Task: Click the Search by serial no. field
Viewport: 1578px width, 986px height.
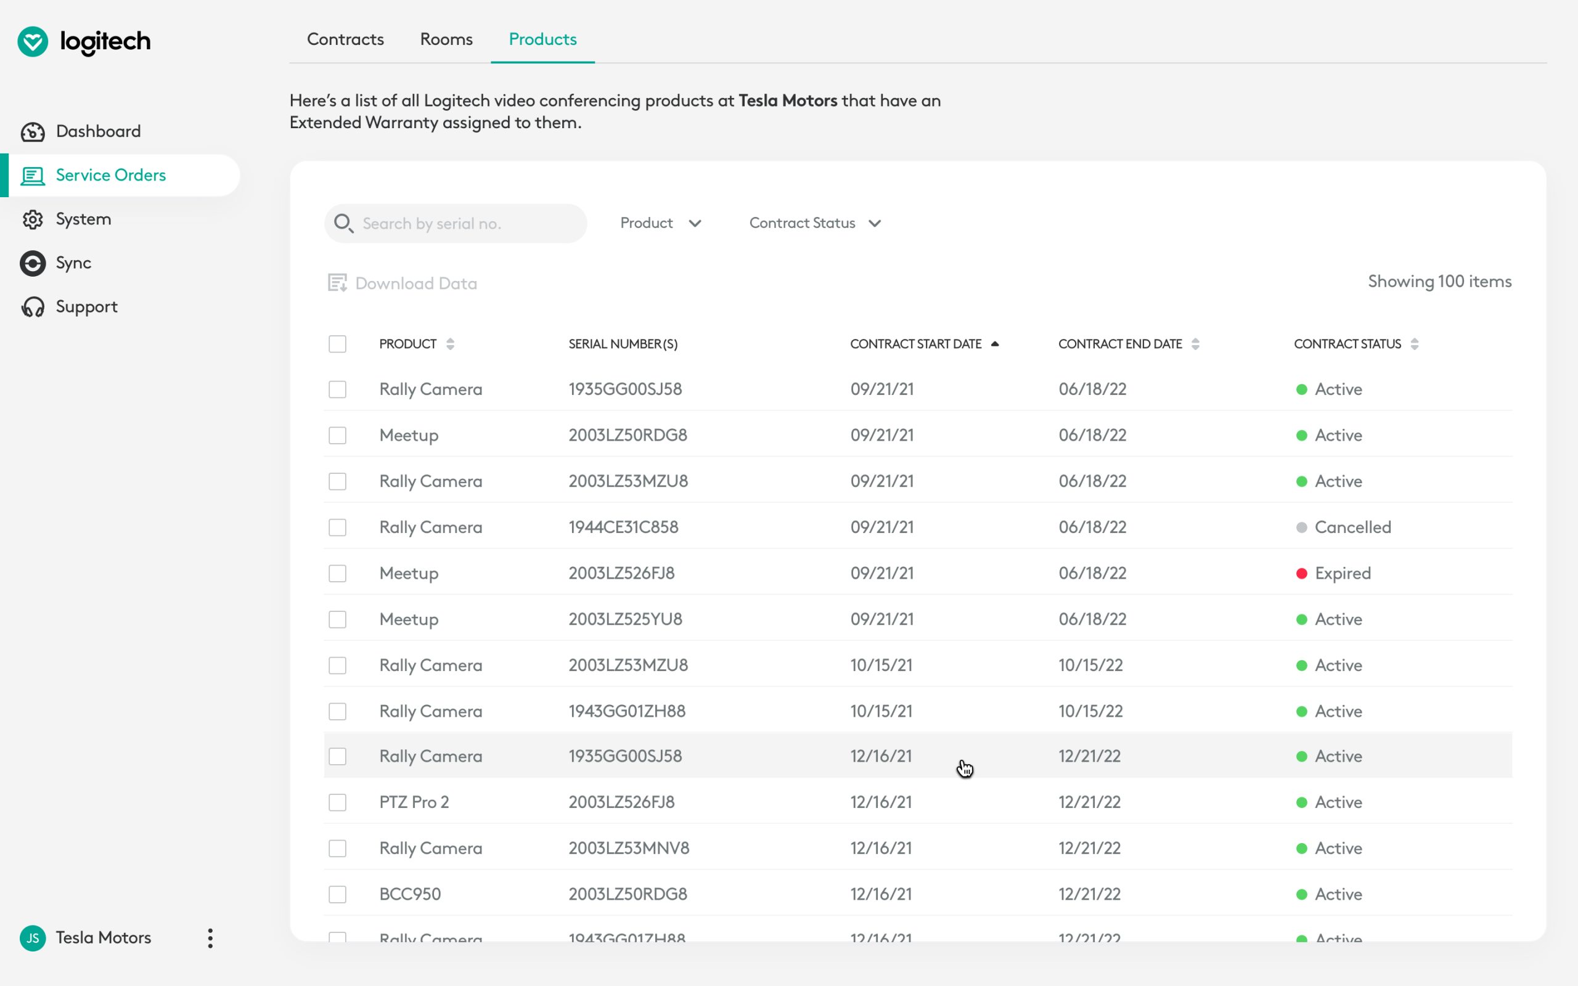Action: 456,224
